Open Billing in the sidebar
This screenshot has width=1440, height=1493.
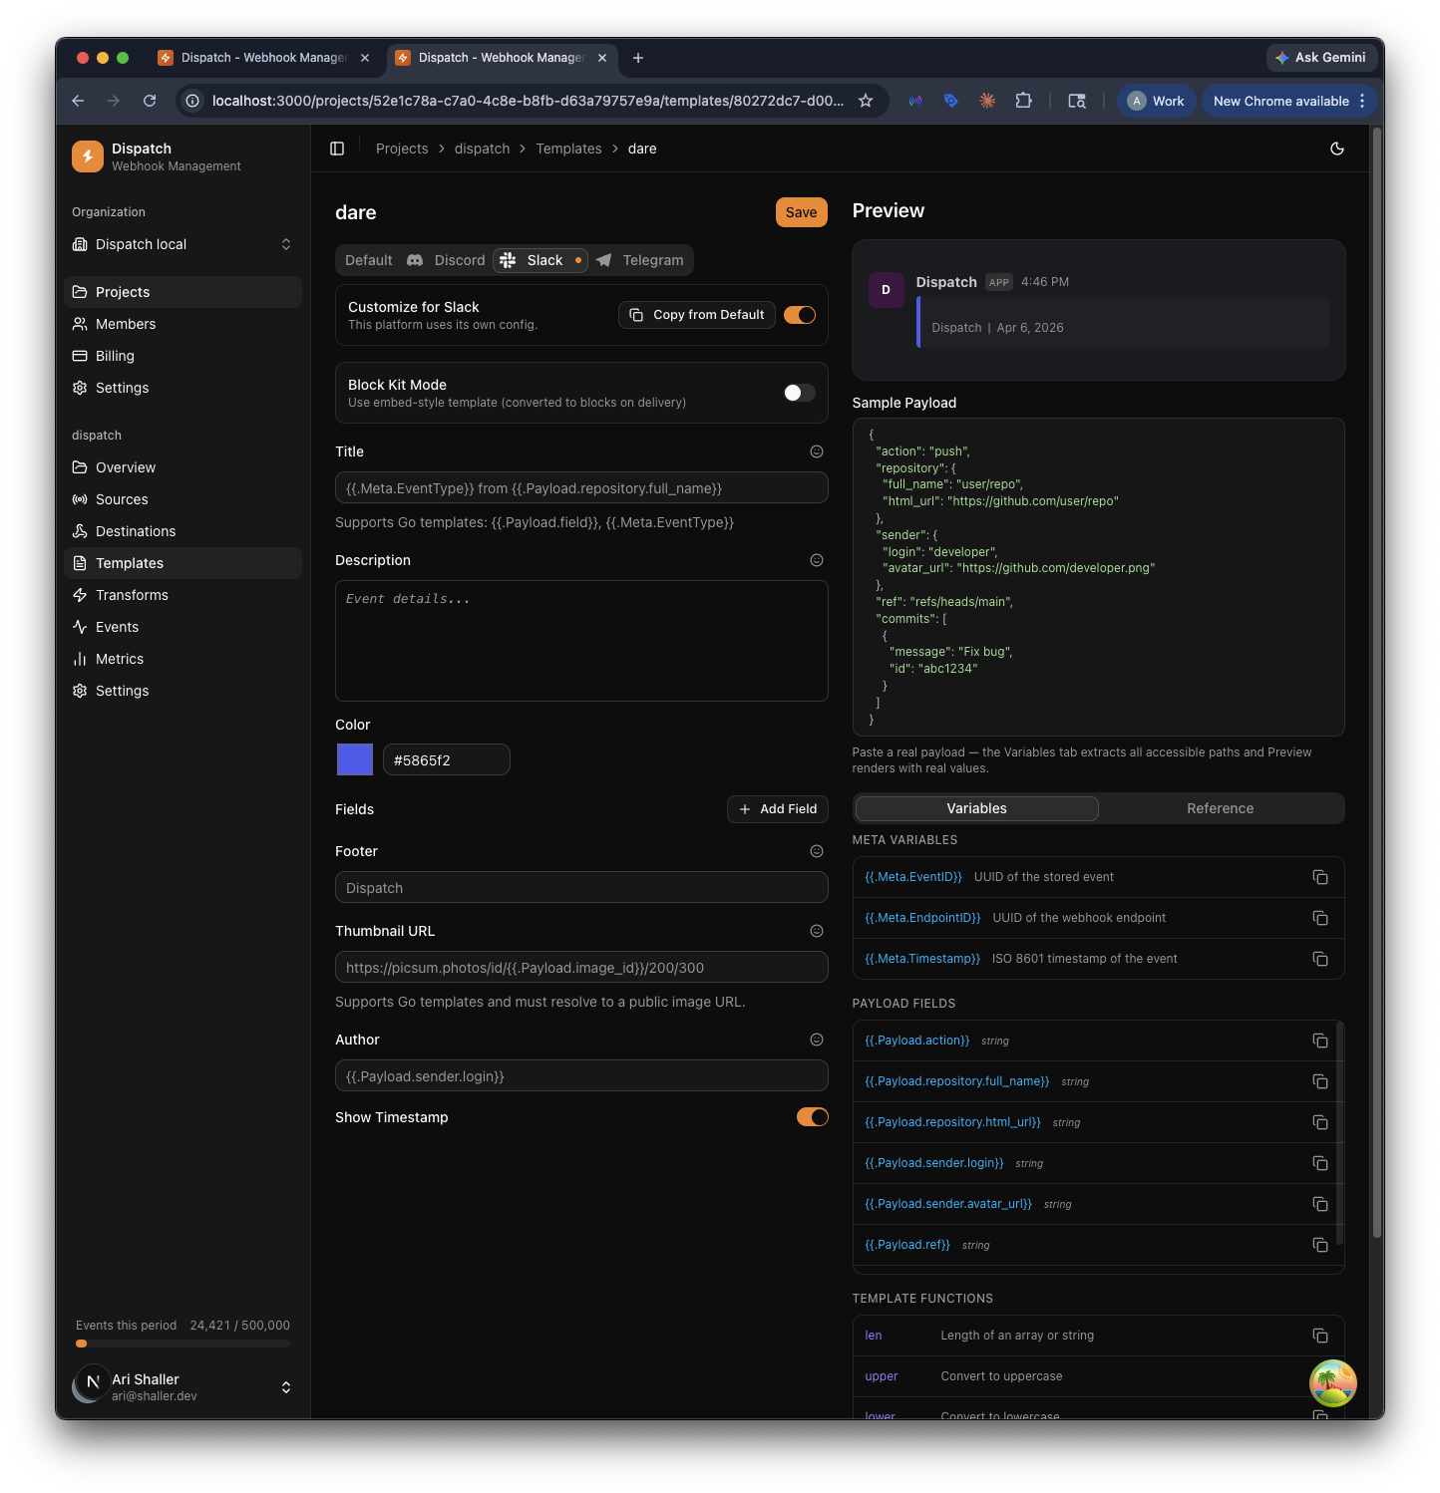point(183,356)
